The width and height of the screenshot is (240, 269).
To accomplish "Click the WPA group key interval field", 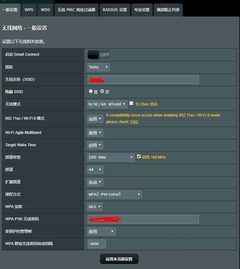I will pyautogui.click(x=96, y=244).
